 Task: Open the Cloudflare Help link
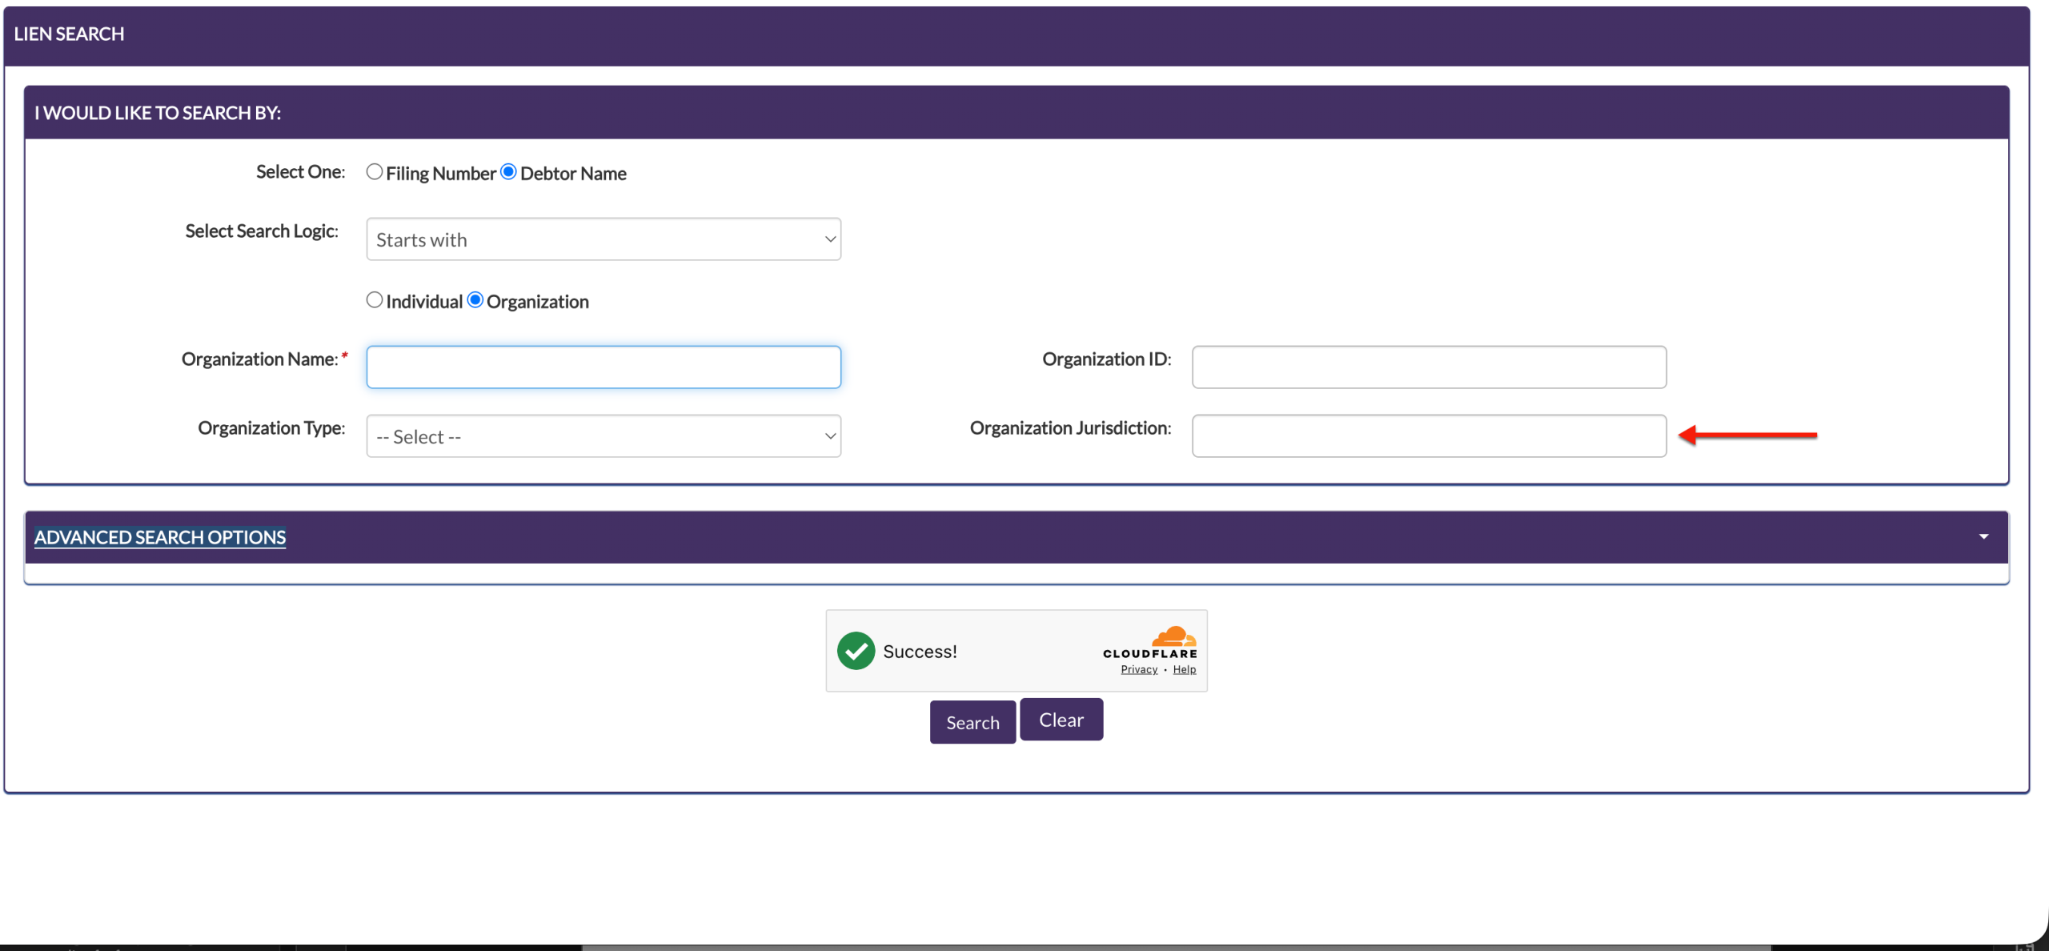(1185, 670)
